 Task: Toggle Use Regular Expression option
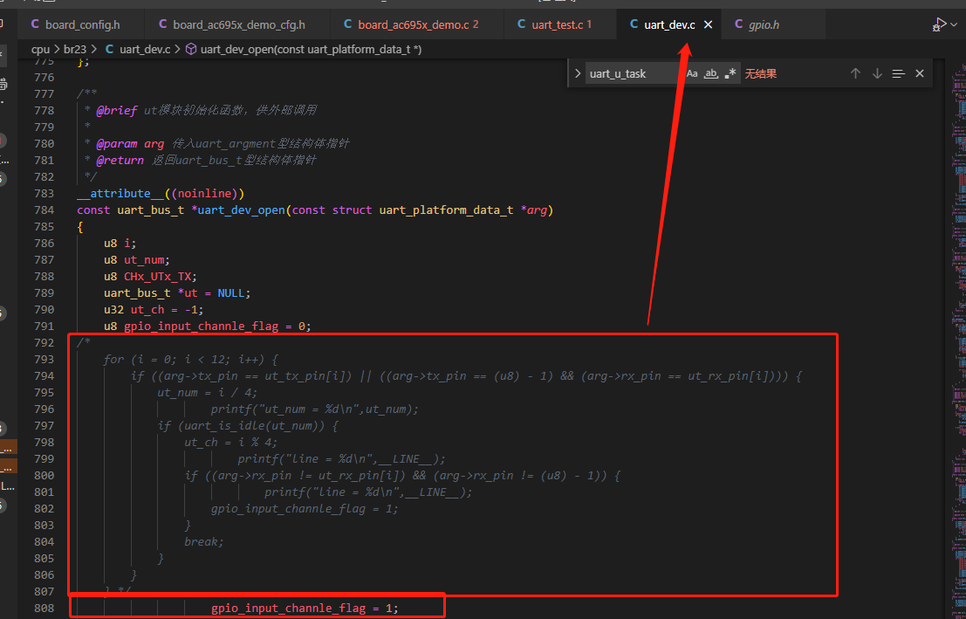tap(730, 73)
